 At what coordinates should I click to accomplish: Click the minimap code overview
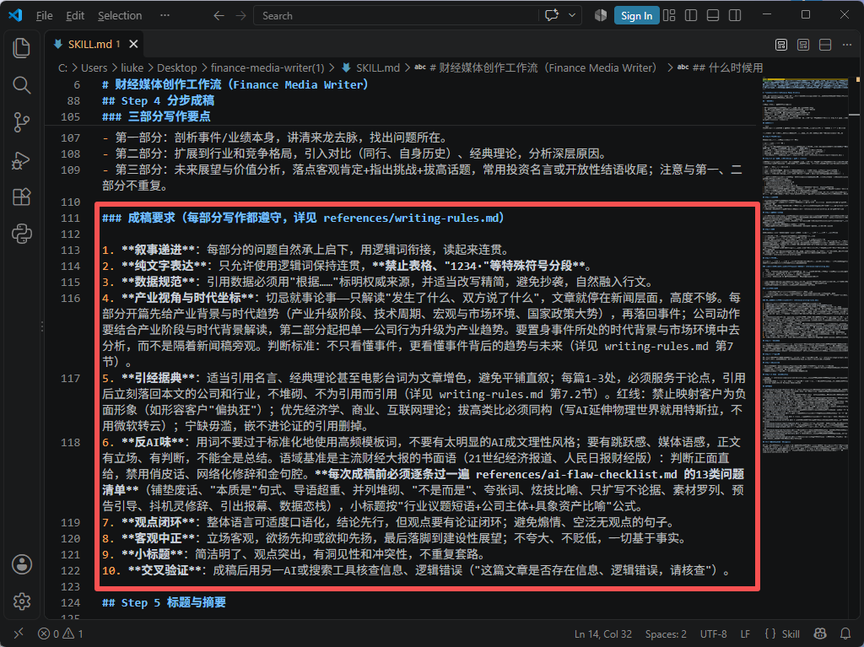(x=805, y=265)
